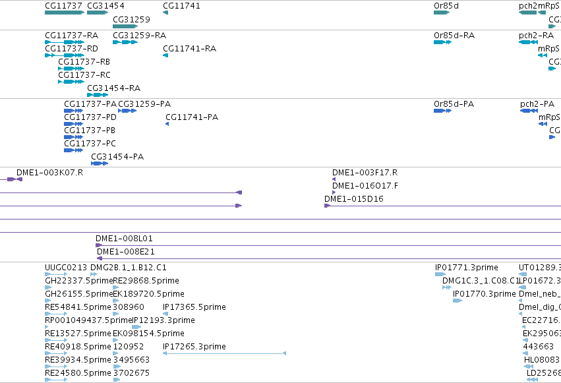Select the pch2 gene arrow
The image size is (561, 383).
528,13
